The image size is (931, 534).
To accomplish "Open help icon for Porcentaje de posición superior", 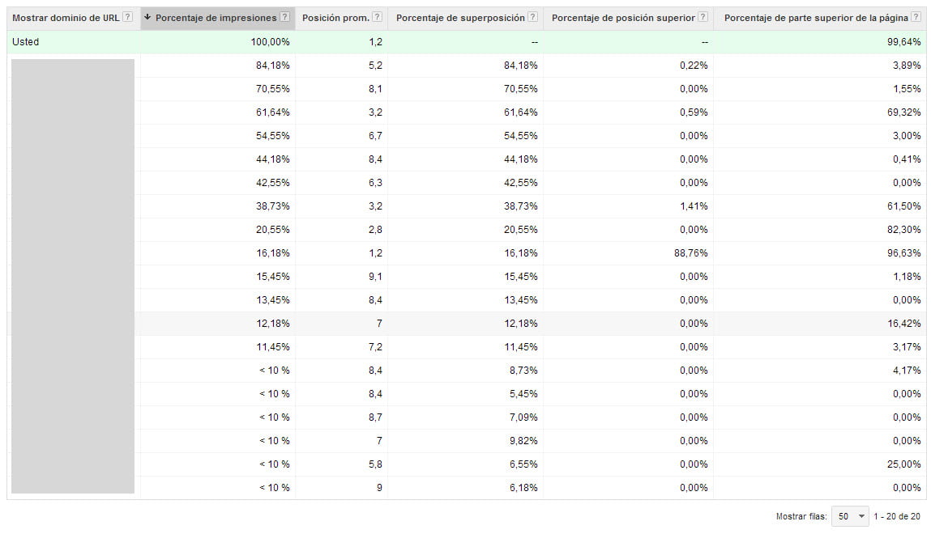I will click(703, 18).
